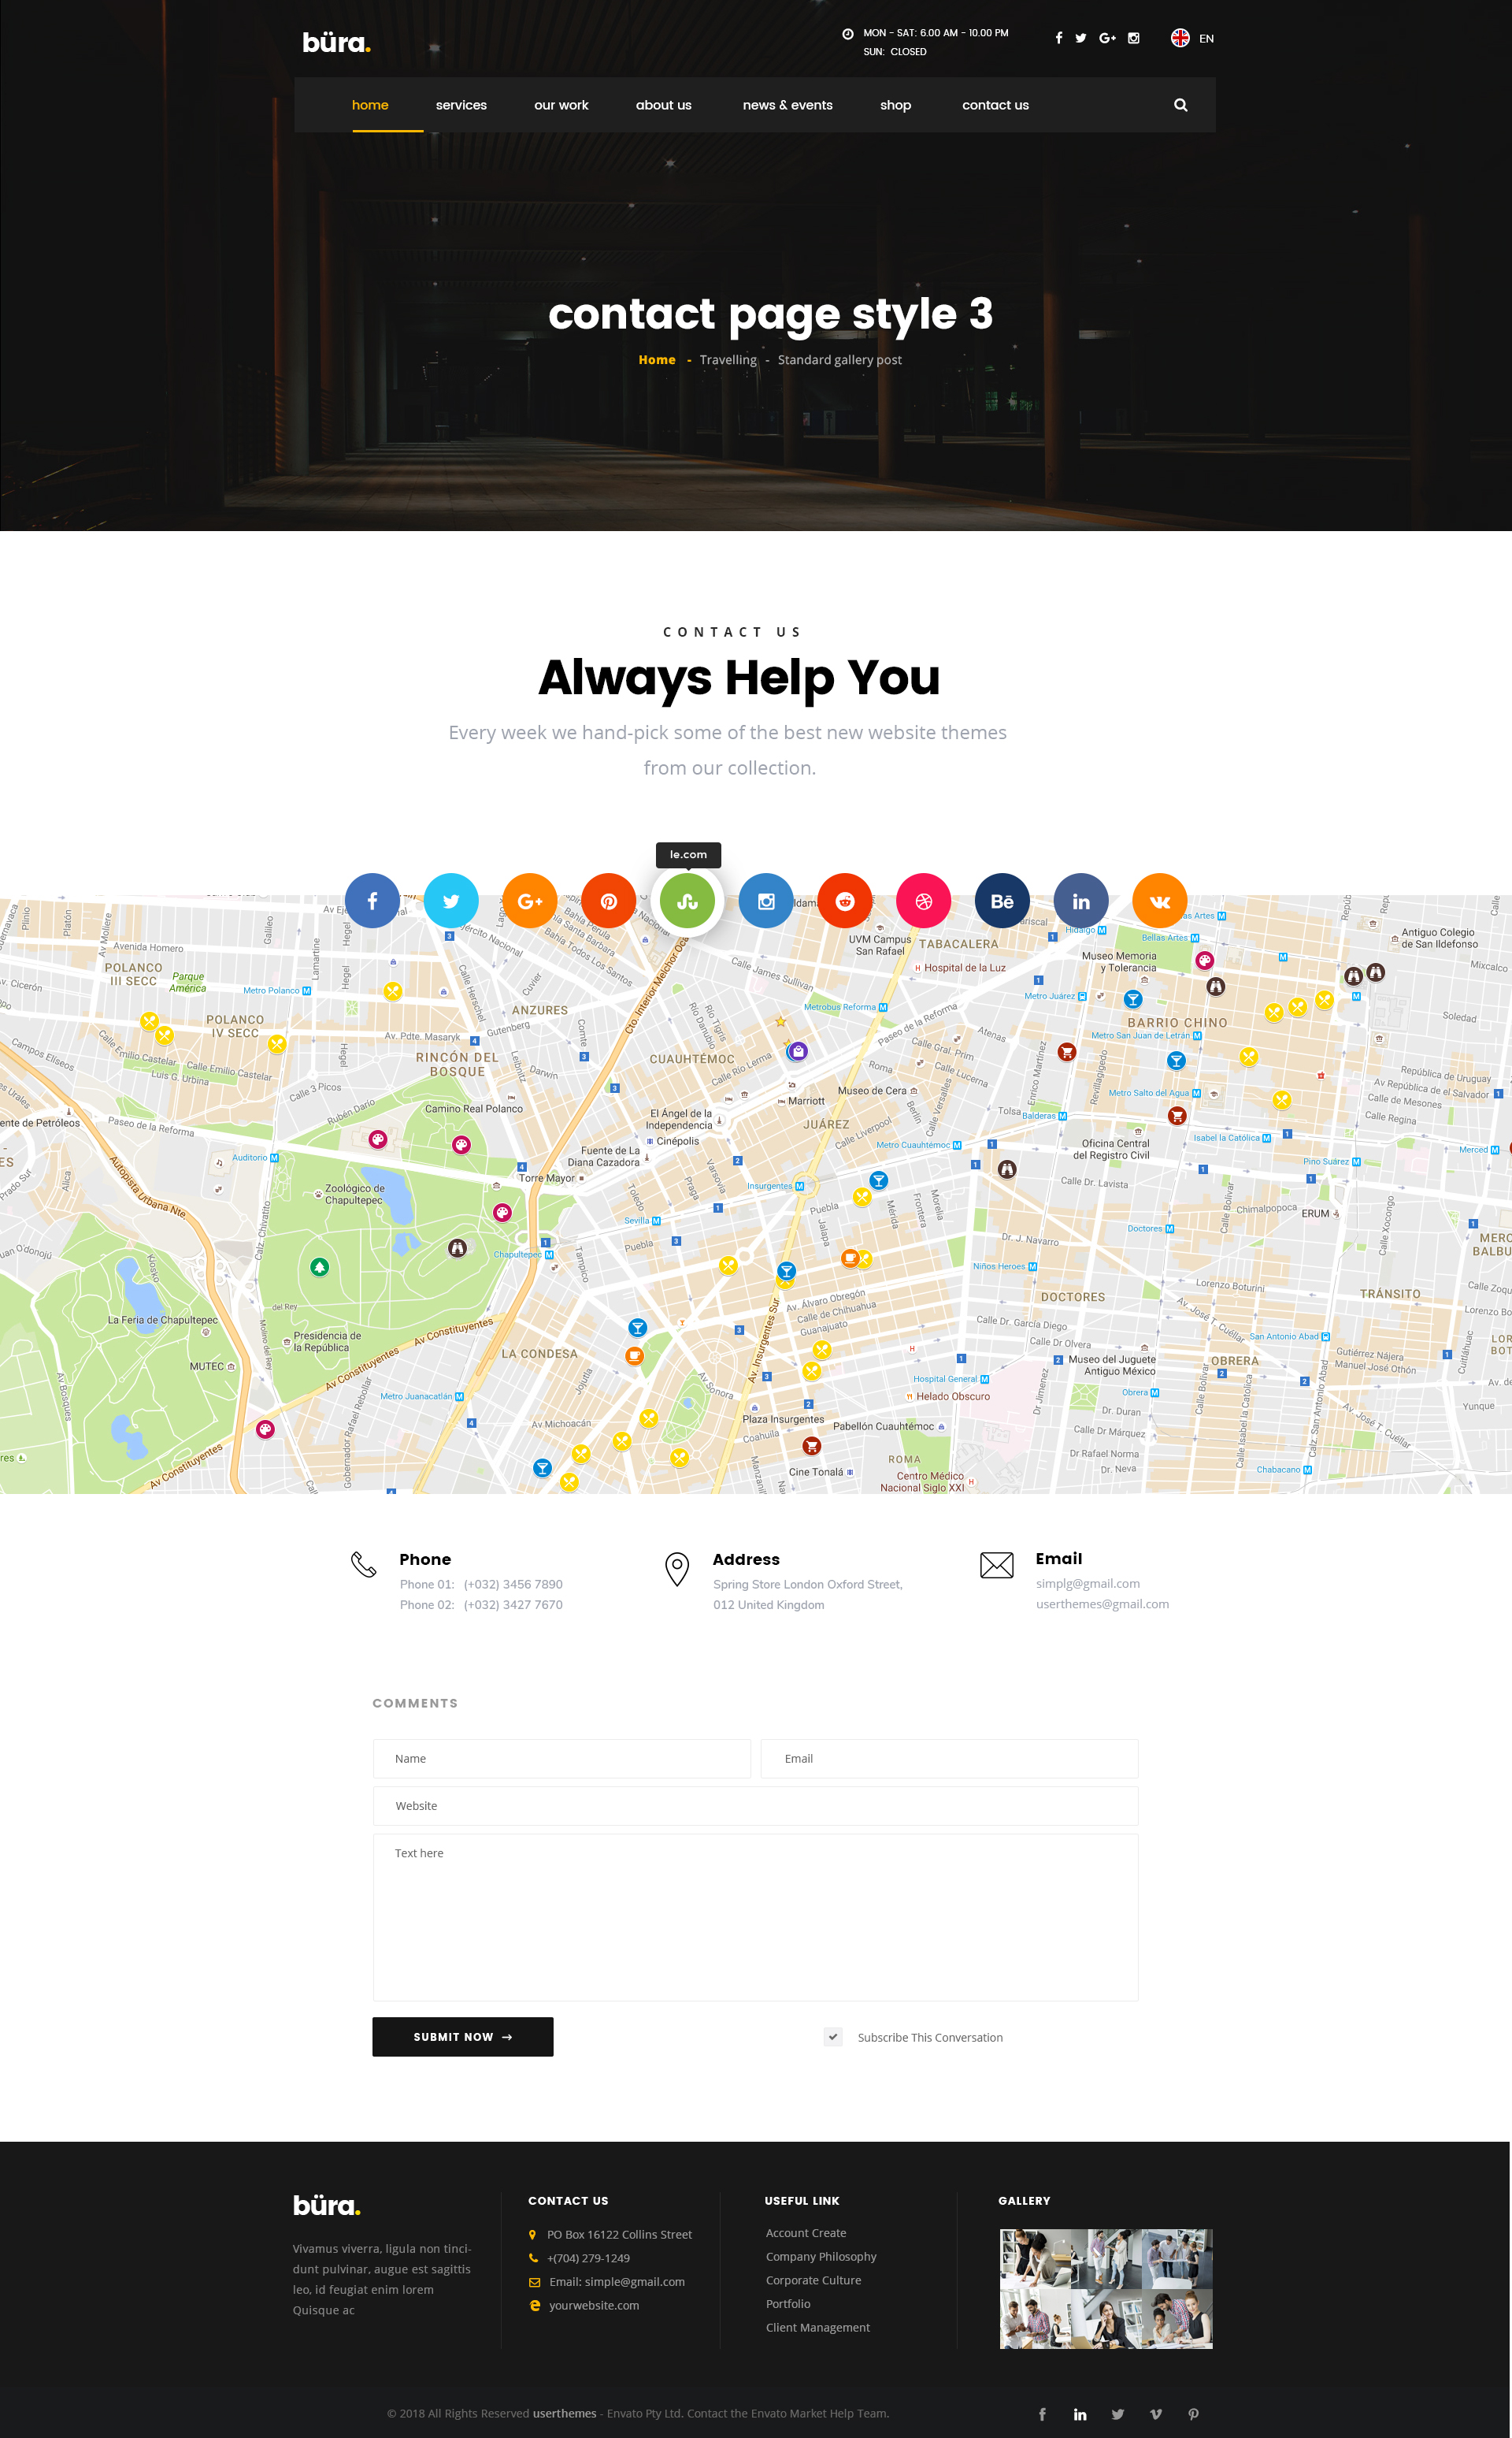Open the EN language selector
Image resolution: width=1512 pixels, height=2438 pixels.
click(1193, 38)
